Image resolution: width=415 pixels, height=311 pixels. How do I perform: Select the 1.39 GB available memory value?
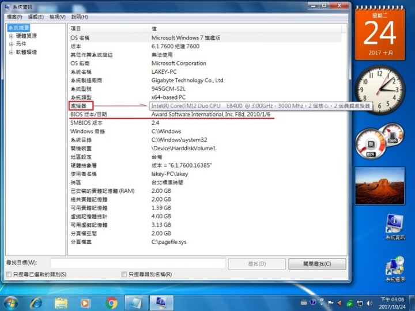click(x=161, y=207)
